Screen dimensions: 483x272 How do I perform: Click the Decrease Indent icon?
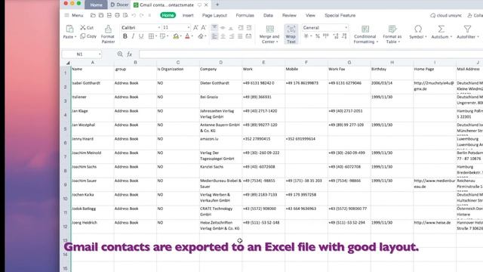point(241,27)
